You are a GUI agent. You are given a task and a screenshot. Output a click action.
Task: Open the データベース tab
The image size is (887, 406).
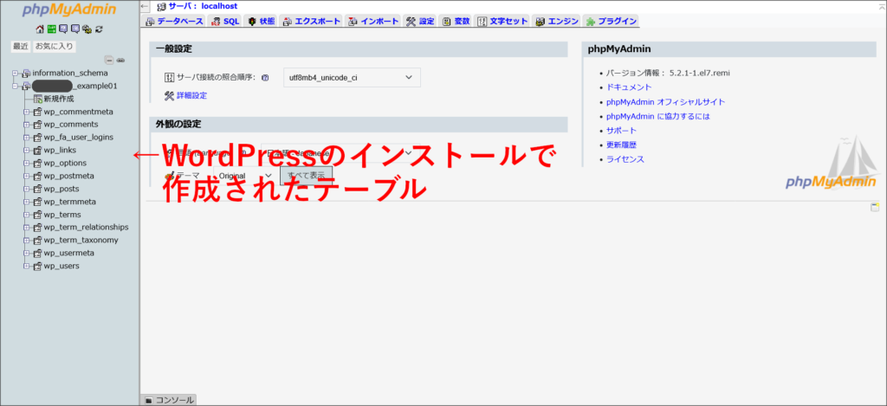[174, 22]
